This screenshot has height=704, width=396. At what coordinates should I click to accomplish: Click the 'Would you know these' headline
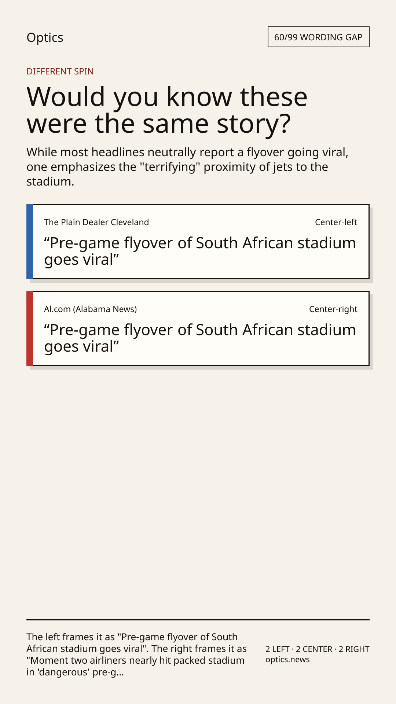point(167,110)
